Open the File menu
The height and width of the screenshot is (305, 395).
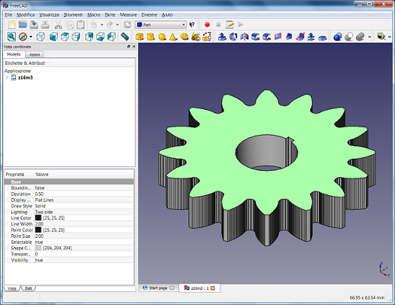coord(8,15)
